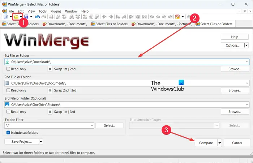Click the Help button below the tabs
This screenshot has width=253, height=163.
coord(235,37)
